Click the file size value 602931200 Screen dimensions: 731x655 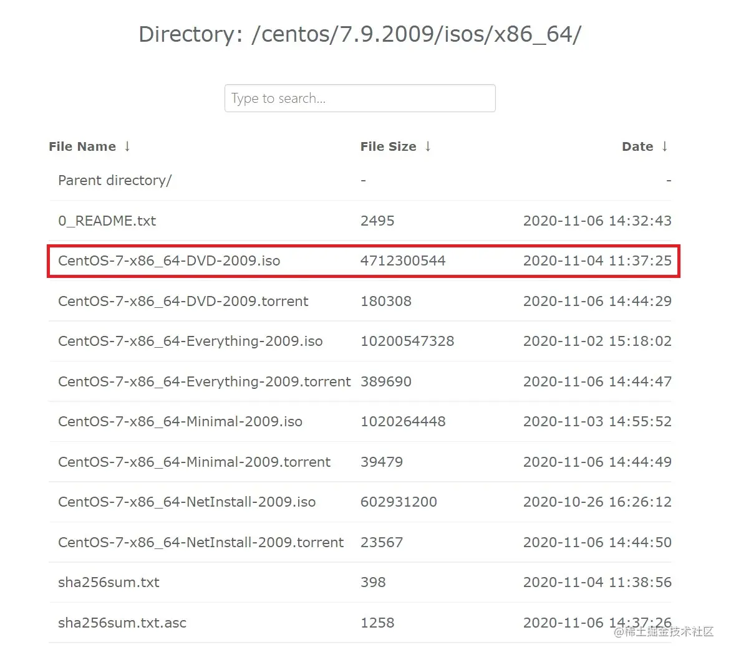(x=399, y=502)
